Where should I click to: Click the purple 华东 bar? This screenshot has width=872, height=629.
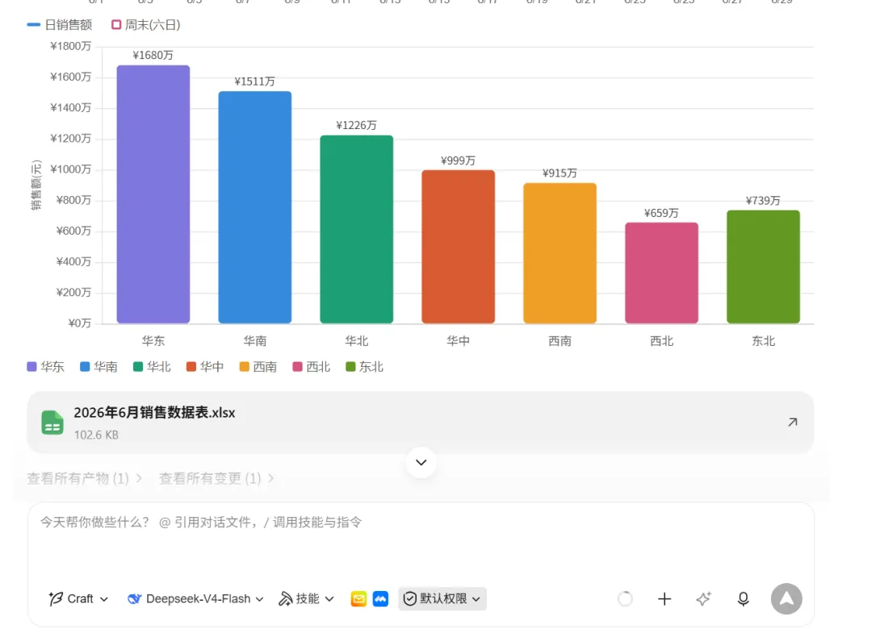[x=153, y=194]
